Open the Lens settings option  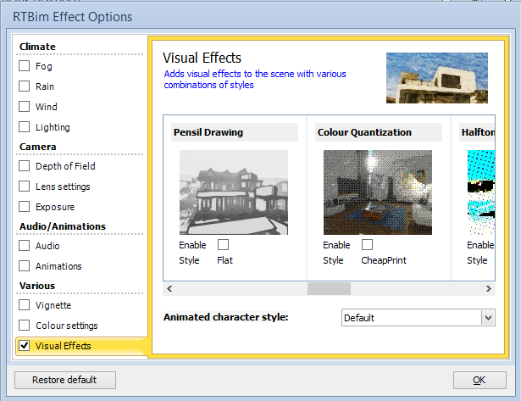point(63,187)
